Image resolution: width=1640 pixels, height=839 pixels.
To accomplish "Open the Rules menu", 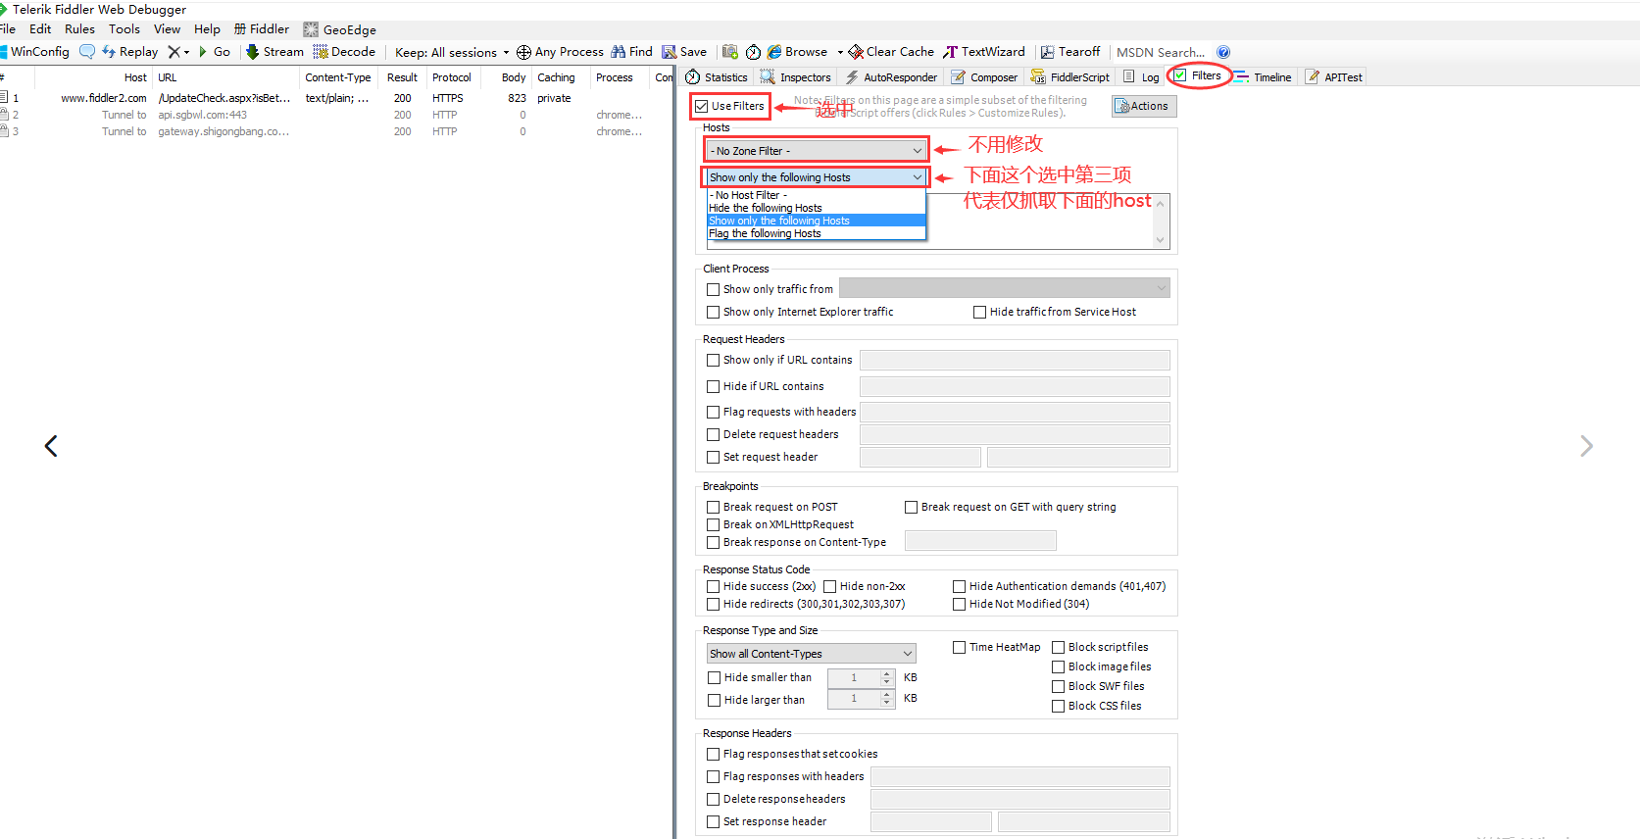I will point(79,29).
